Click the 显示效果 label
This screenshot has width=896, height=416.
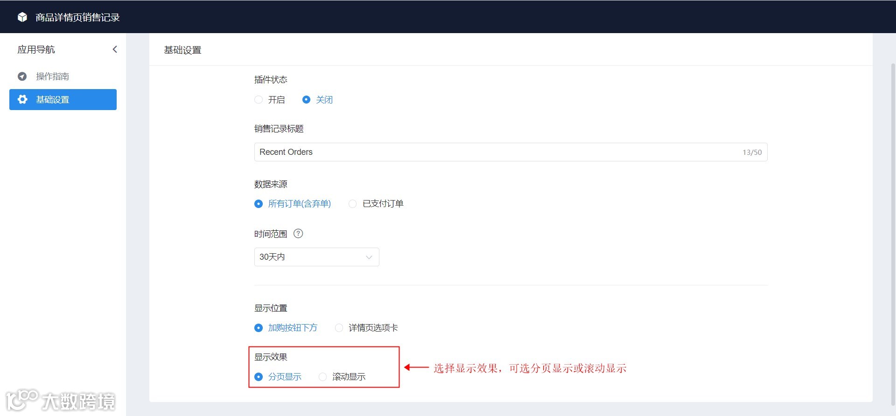point(271,357)
